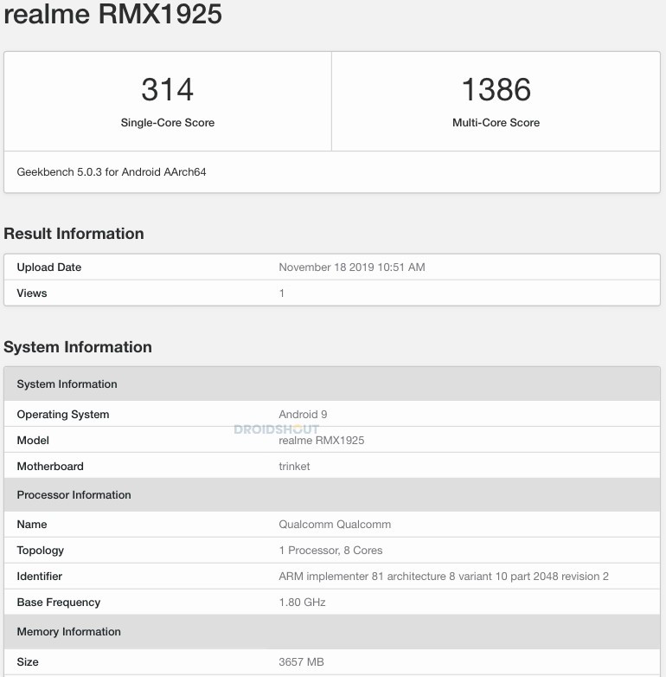The width and height of the screenshot is (666, 677).
Task: Click the Result Information heading
Action: 74,234
